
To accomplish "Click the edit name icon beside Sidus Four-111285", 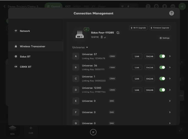I will [x=118, y=33].
